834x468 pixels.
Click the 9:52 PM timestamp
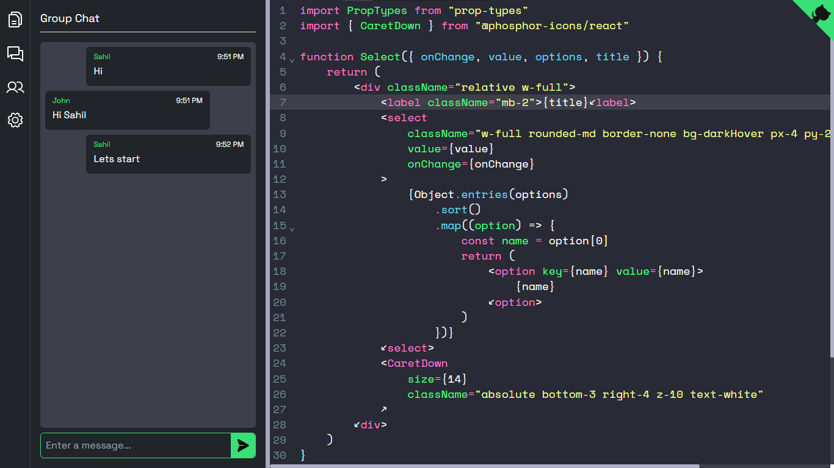230,144
